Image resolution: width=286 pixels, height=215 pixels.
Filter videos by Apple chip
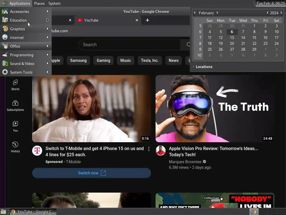tap(57, 60)
